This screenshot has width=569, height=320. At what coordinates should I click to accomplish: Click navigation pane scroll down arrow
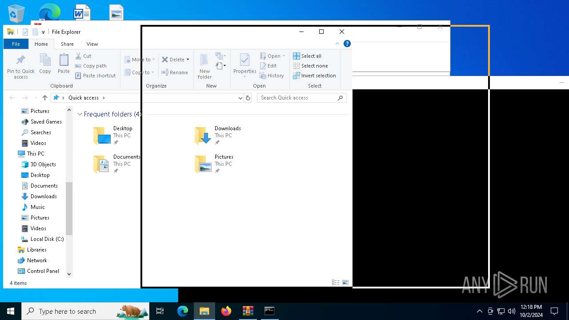(x=69, y=274)
